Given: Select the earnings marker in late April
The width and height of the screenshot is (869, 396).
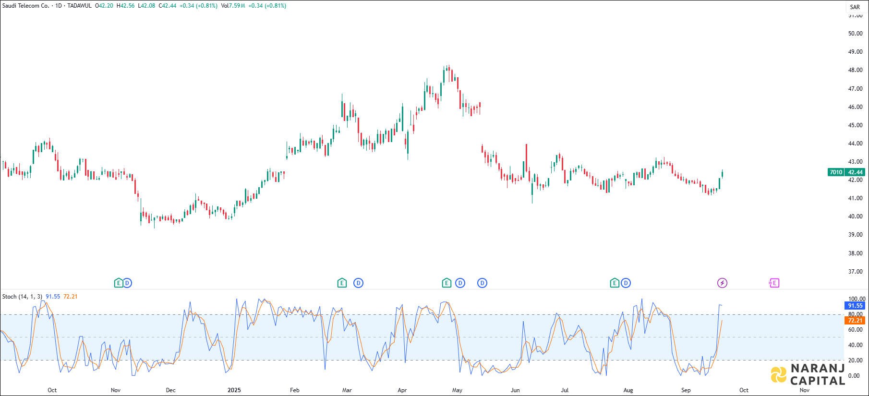Looking at the screenshot, I should (x=447, y=283).
